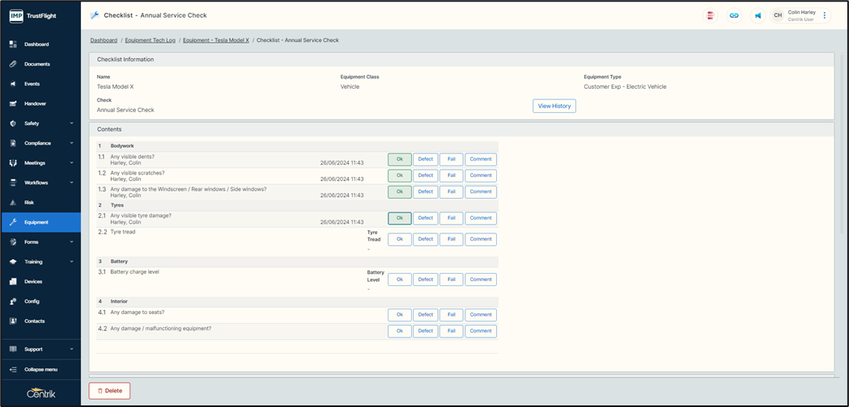Expand the Workflows menu chevron

pos(72,183)
